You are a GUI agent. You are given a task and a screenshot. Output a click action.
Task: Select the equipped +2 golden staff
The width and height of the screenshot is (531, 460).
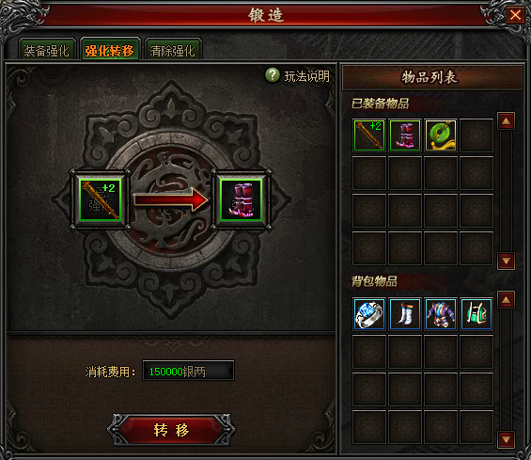pyautogui.click(x=368, y=135)
